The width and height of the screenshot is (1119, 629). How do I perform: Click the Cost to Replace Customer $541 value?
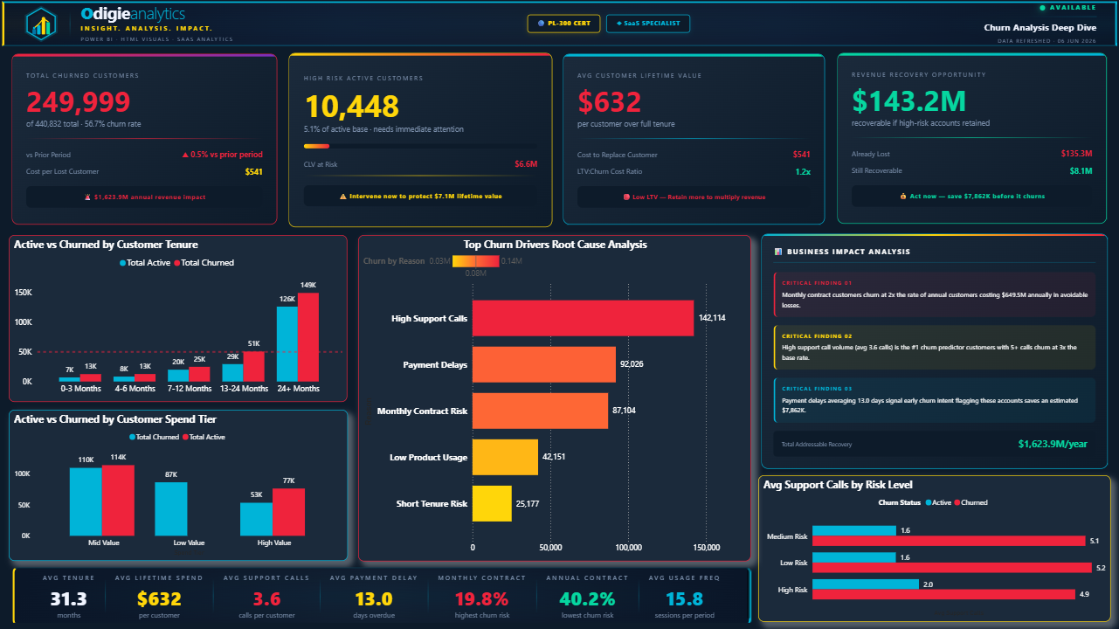pos(801,155)
